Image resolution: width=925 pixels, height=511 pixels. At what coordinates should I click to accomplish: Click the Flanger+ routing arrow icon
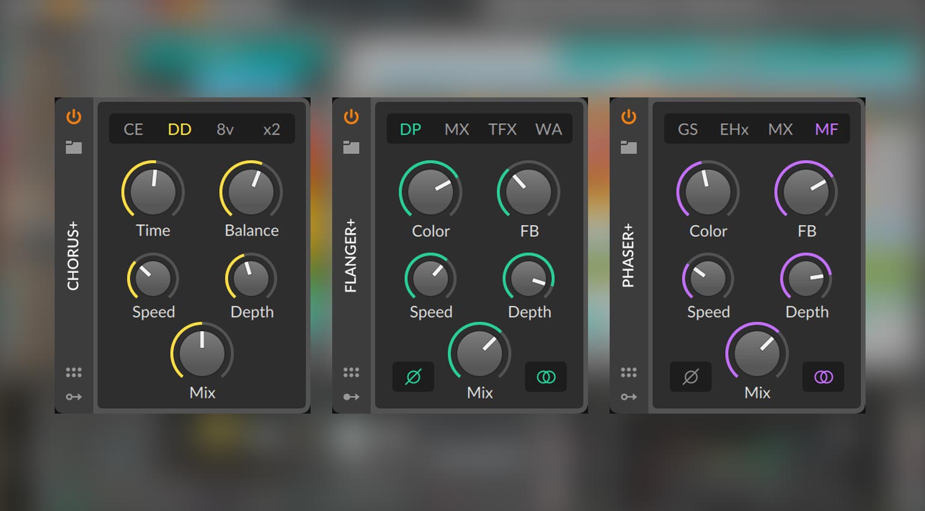[351, 397]
